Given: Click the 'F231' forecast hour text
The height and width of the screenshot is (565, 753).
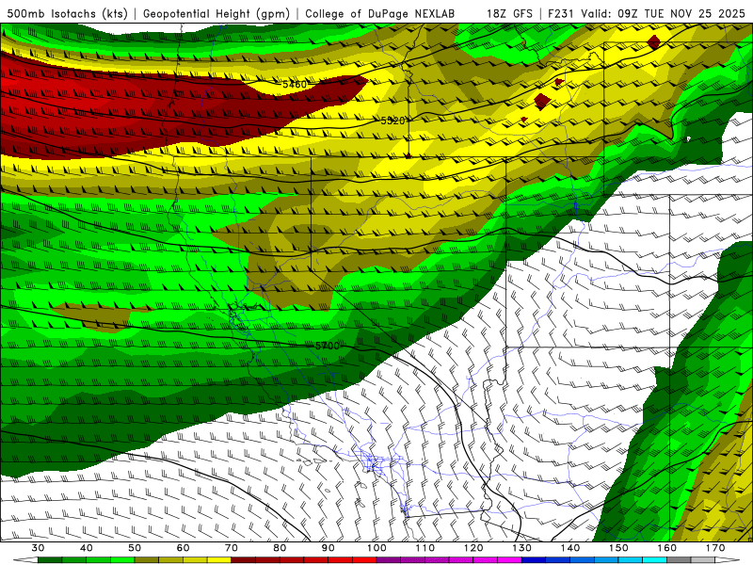Looking at the screenshot, I should click(562, 13).
